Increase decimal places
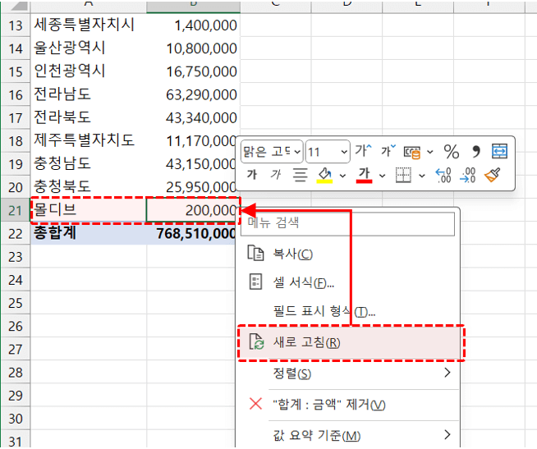The image size is (537, 449). 443,175
